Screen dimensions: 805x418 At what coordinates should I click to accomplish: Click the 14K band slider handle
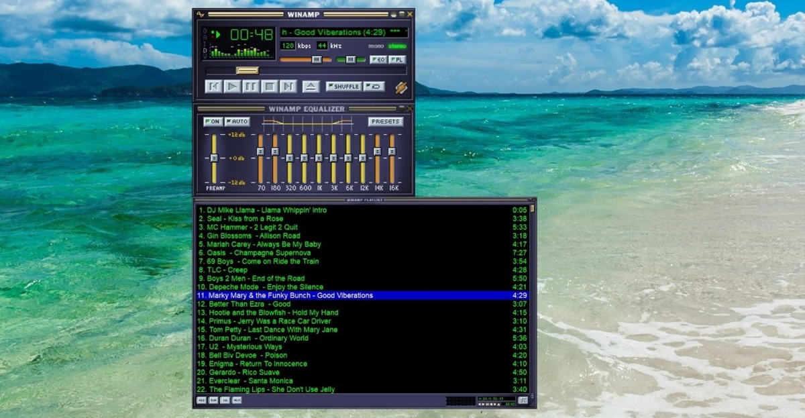[378, 152]
